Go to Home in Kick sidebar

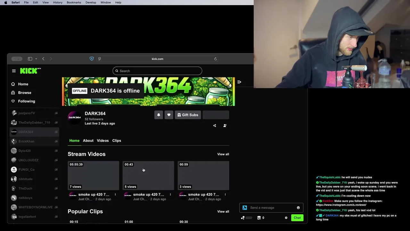[x=23, y=84]
